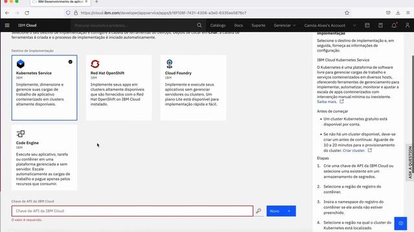
Task: Click the shield tracking protection icon
Action: coord(68,13)
